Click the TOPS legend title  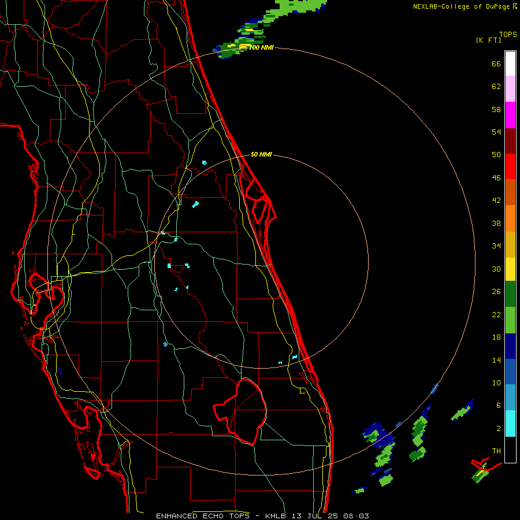coord(508,34)
